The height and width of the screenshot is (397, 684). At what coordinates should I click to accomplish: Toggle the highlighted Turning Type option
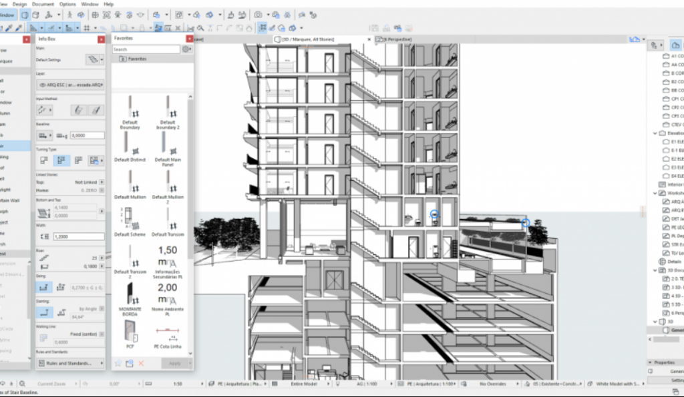coord(63,161)
